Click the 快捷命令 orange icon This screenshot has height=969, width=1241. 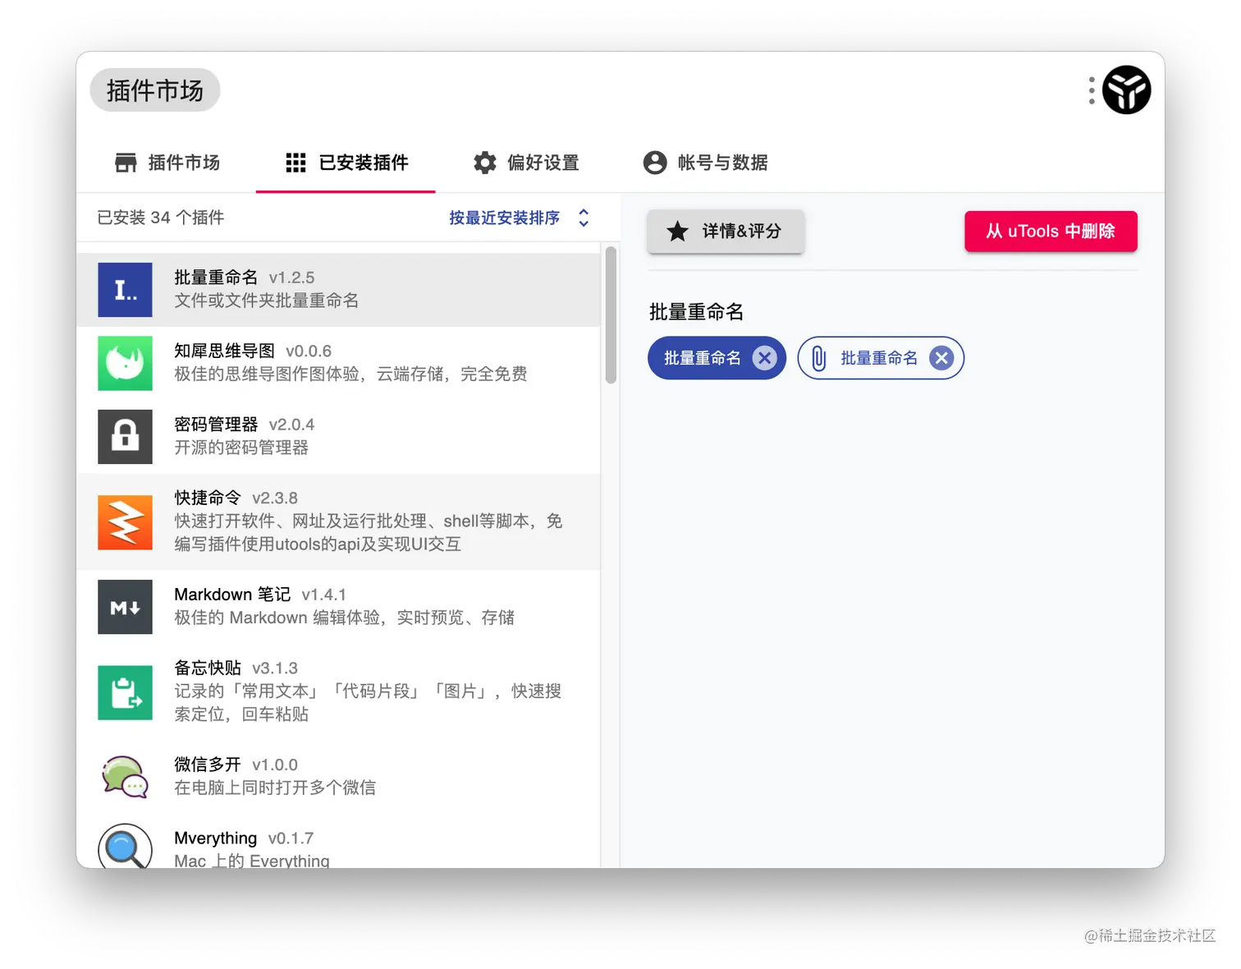[x=125, y=522]
